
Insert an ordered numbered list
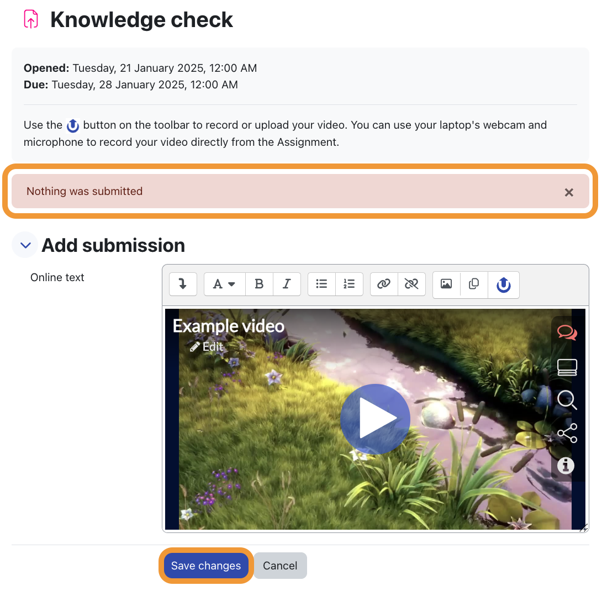click(x=350, y=284)
